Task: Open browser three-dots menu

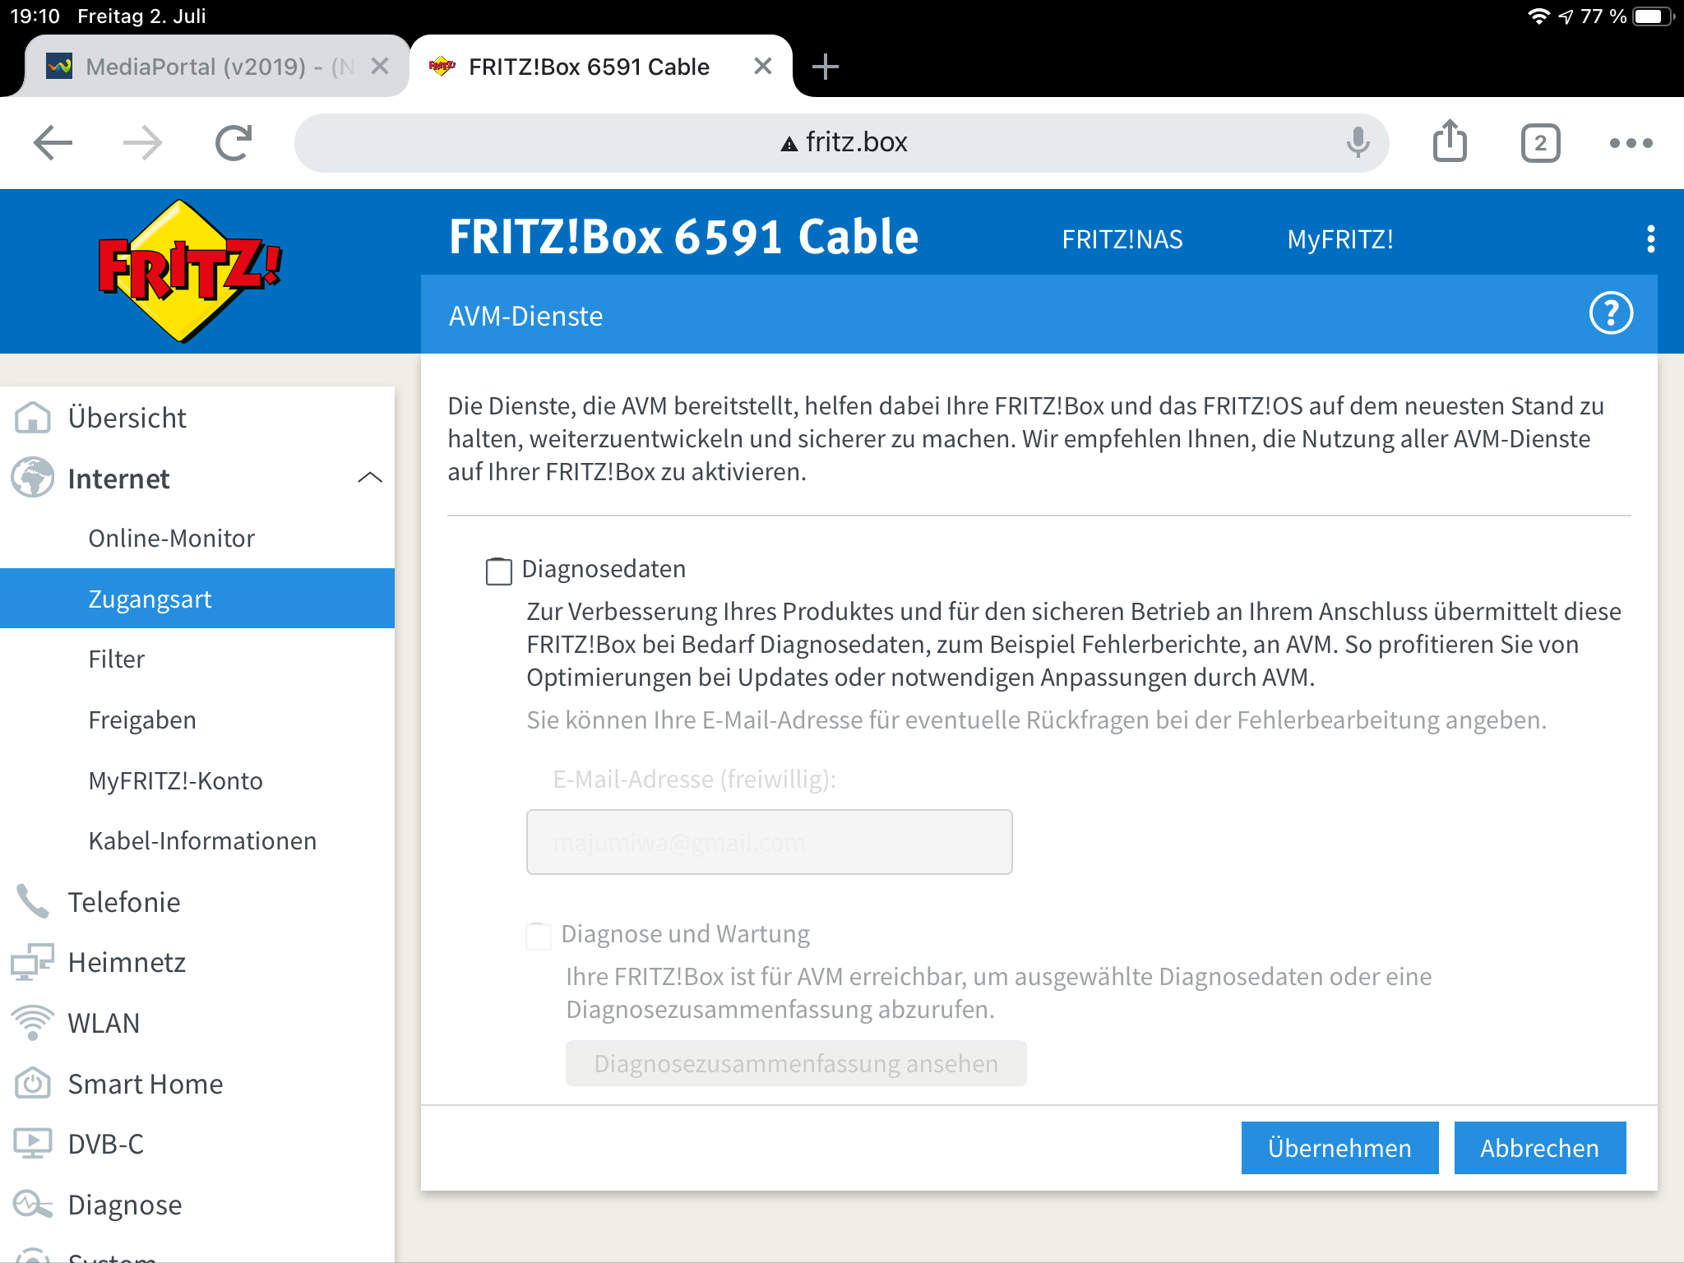Action: [1631, 143]
